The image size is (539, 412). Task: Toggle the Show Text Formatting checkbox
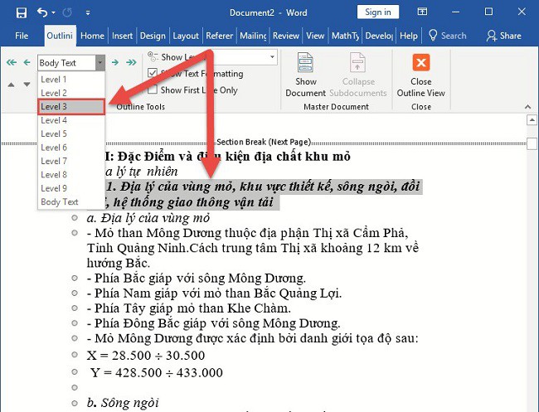(x=153, y=73)
